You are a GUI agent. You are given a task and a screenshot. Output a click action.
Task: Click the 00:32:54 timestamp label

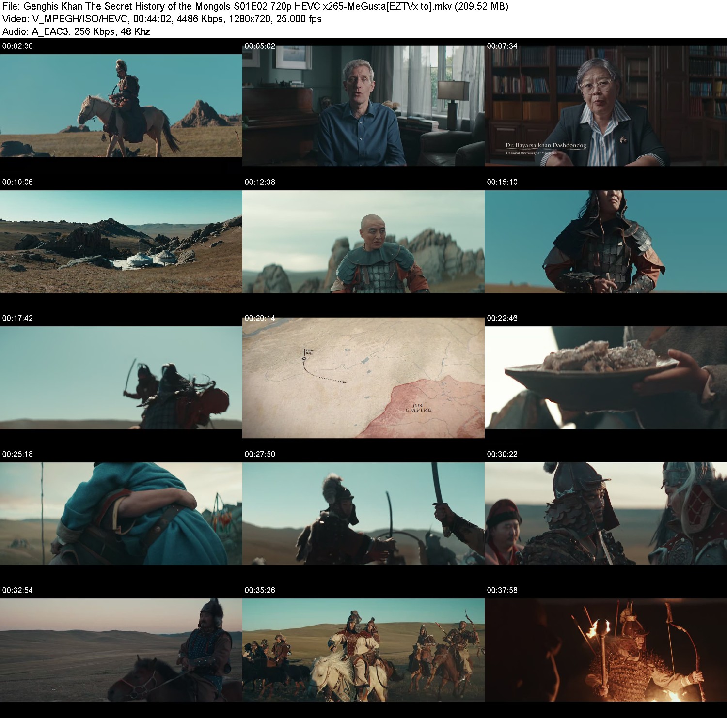pos(17,590)
